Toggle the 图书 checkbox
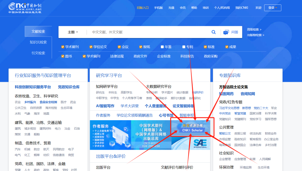302x171 pixels. [63, 56]
